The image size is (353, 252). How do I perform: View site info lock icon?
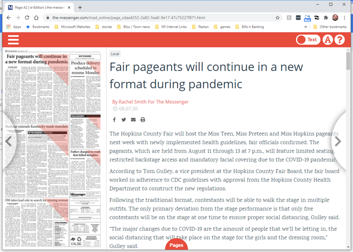point(47,18)
